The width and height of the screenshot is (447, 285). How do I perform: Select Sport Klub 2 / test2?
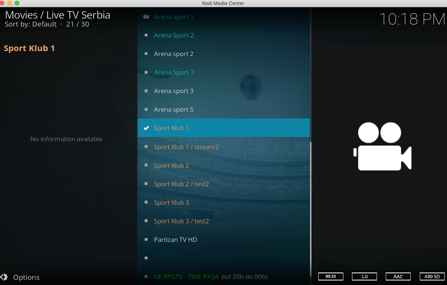coord(223,184)
